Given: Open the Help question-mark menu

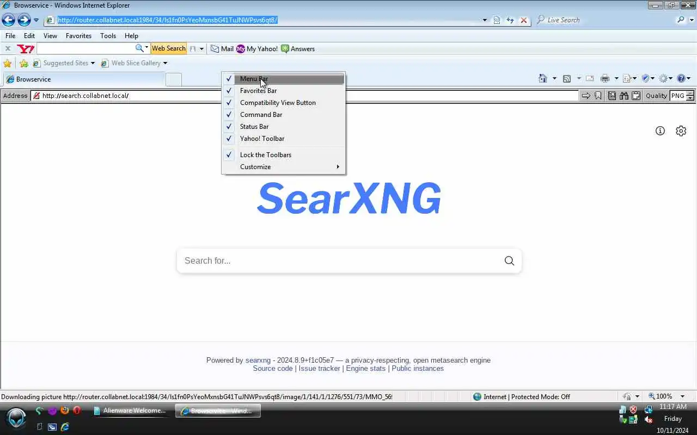Looking at the screenshot, I should point(683,79).
